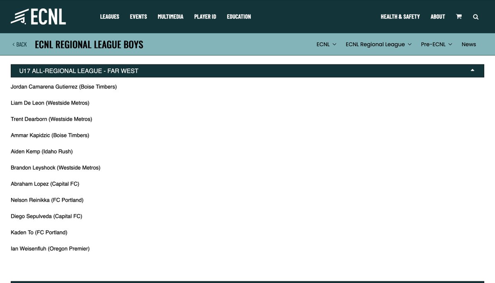
Task: Collapse the U17 All-Regional League Far West section
Action: point(247,71)
